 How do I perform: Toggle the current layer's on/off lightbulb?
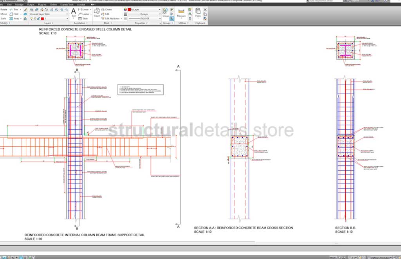[31, 18]
